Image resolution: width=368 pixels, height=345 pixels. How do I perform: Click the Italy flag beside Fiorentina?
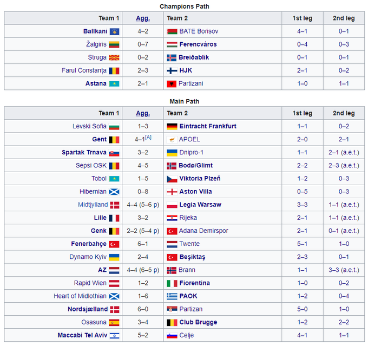pos(172,283)
